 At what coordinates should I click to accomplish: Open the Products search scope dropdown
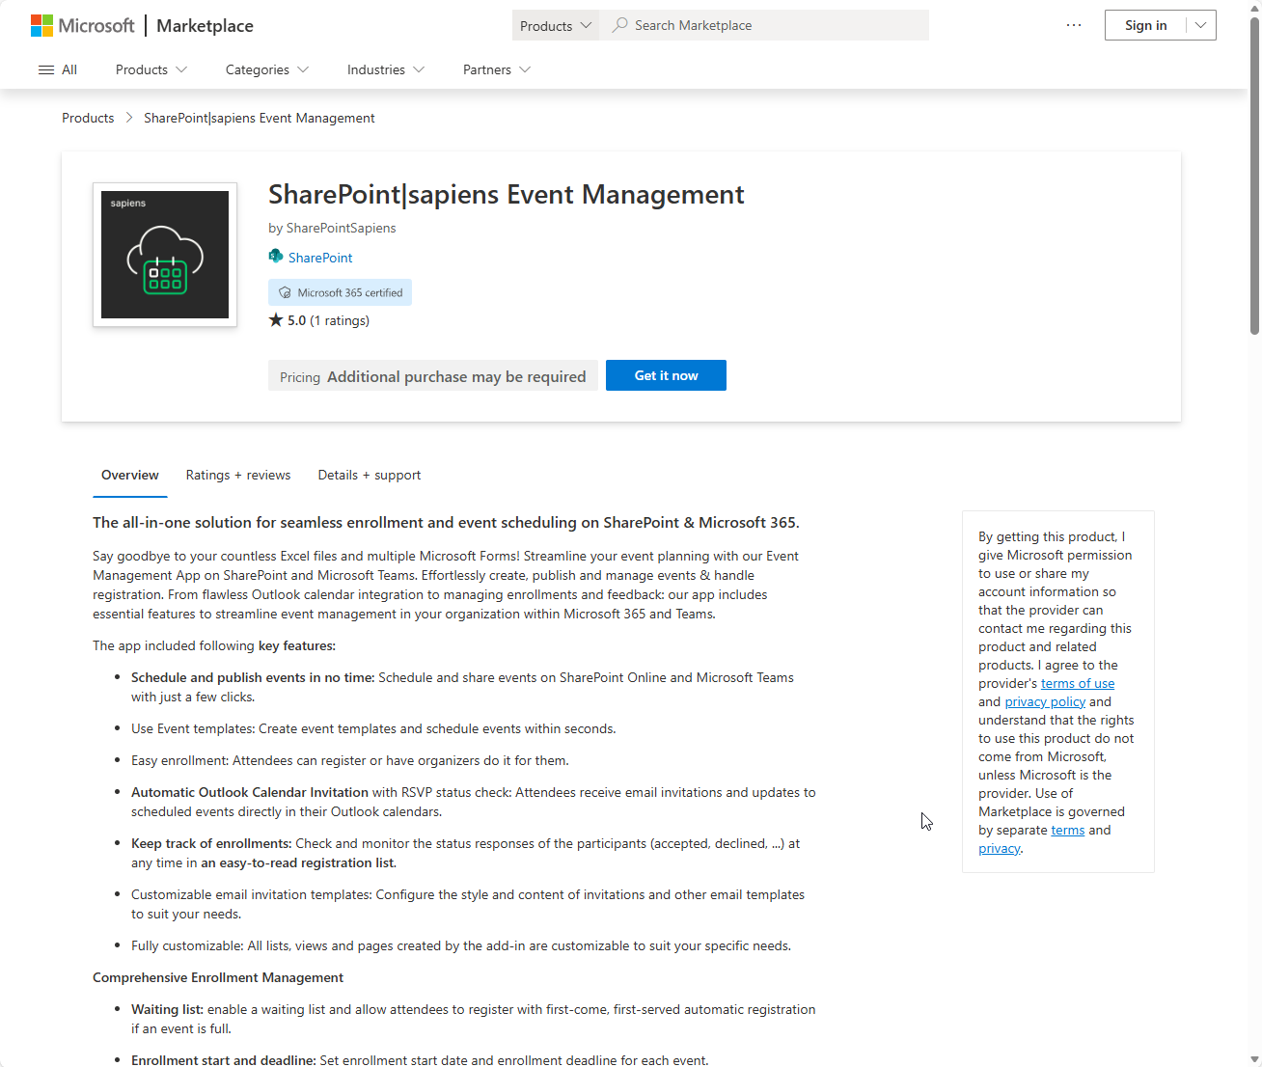pos(555,26)
